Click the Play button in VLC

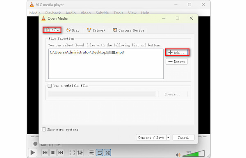click(32, 153)
